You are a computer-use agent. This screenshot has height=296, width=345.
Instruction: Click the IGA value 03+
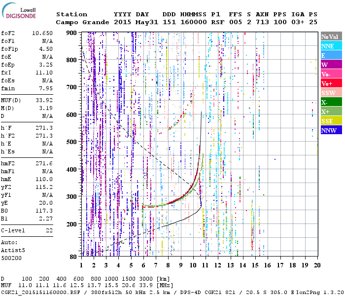[x=298, y=22]
